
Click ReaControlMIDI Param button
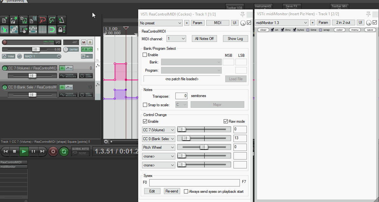coord(198,23)
